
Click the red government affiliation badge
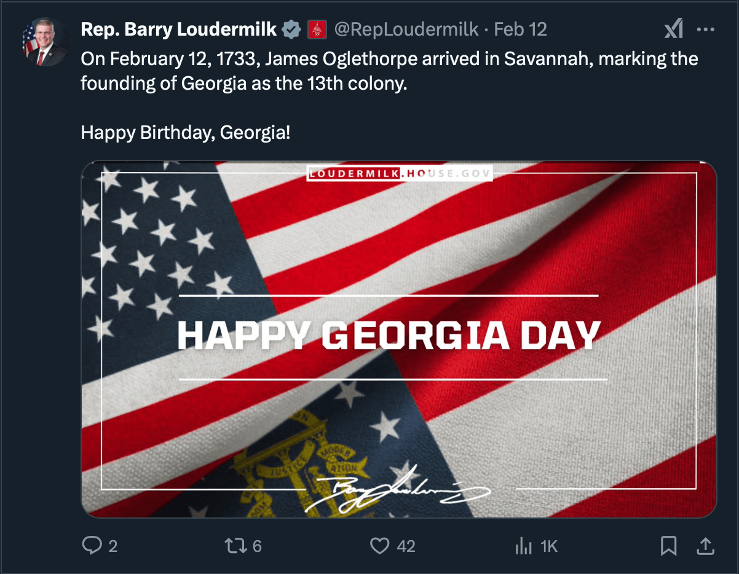[x=317, y=29]
